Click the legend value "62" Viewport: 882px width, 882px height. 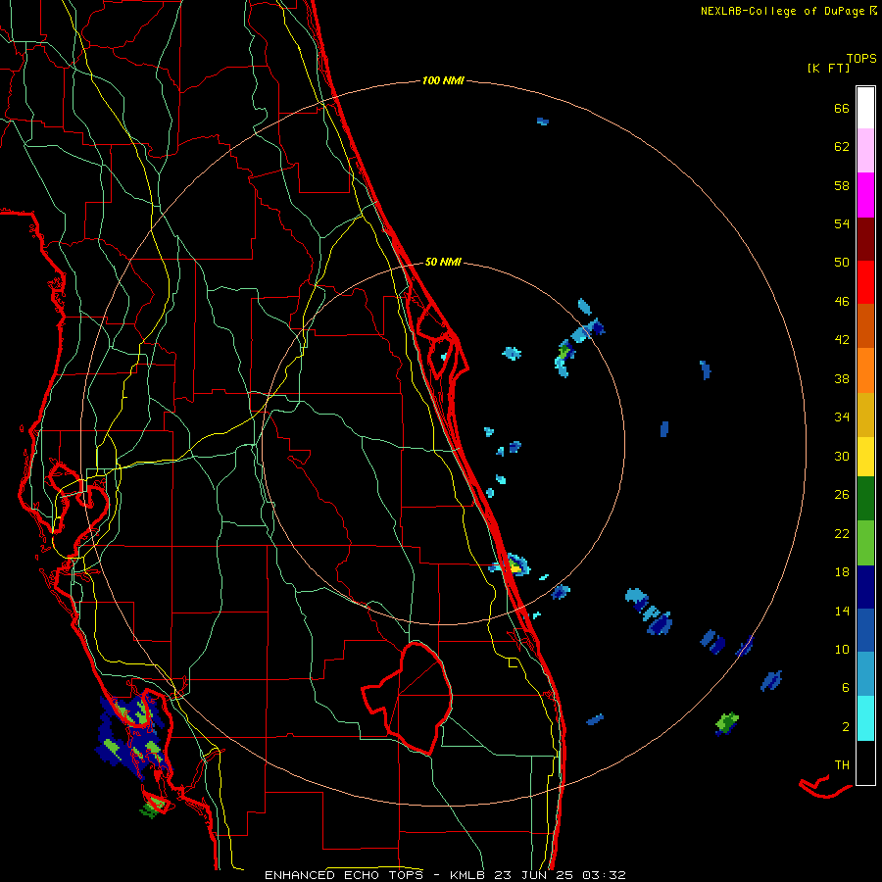point(842,147)
